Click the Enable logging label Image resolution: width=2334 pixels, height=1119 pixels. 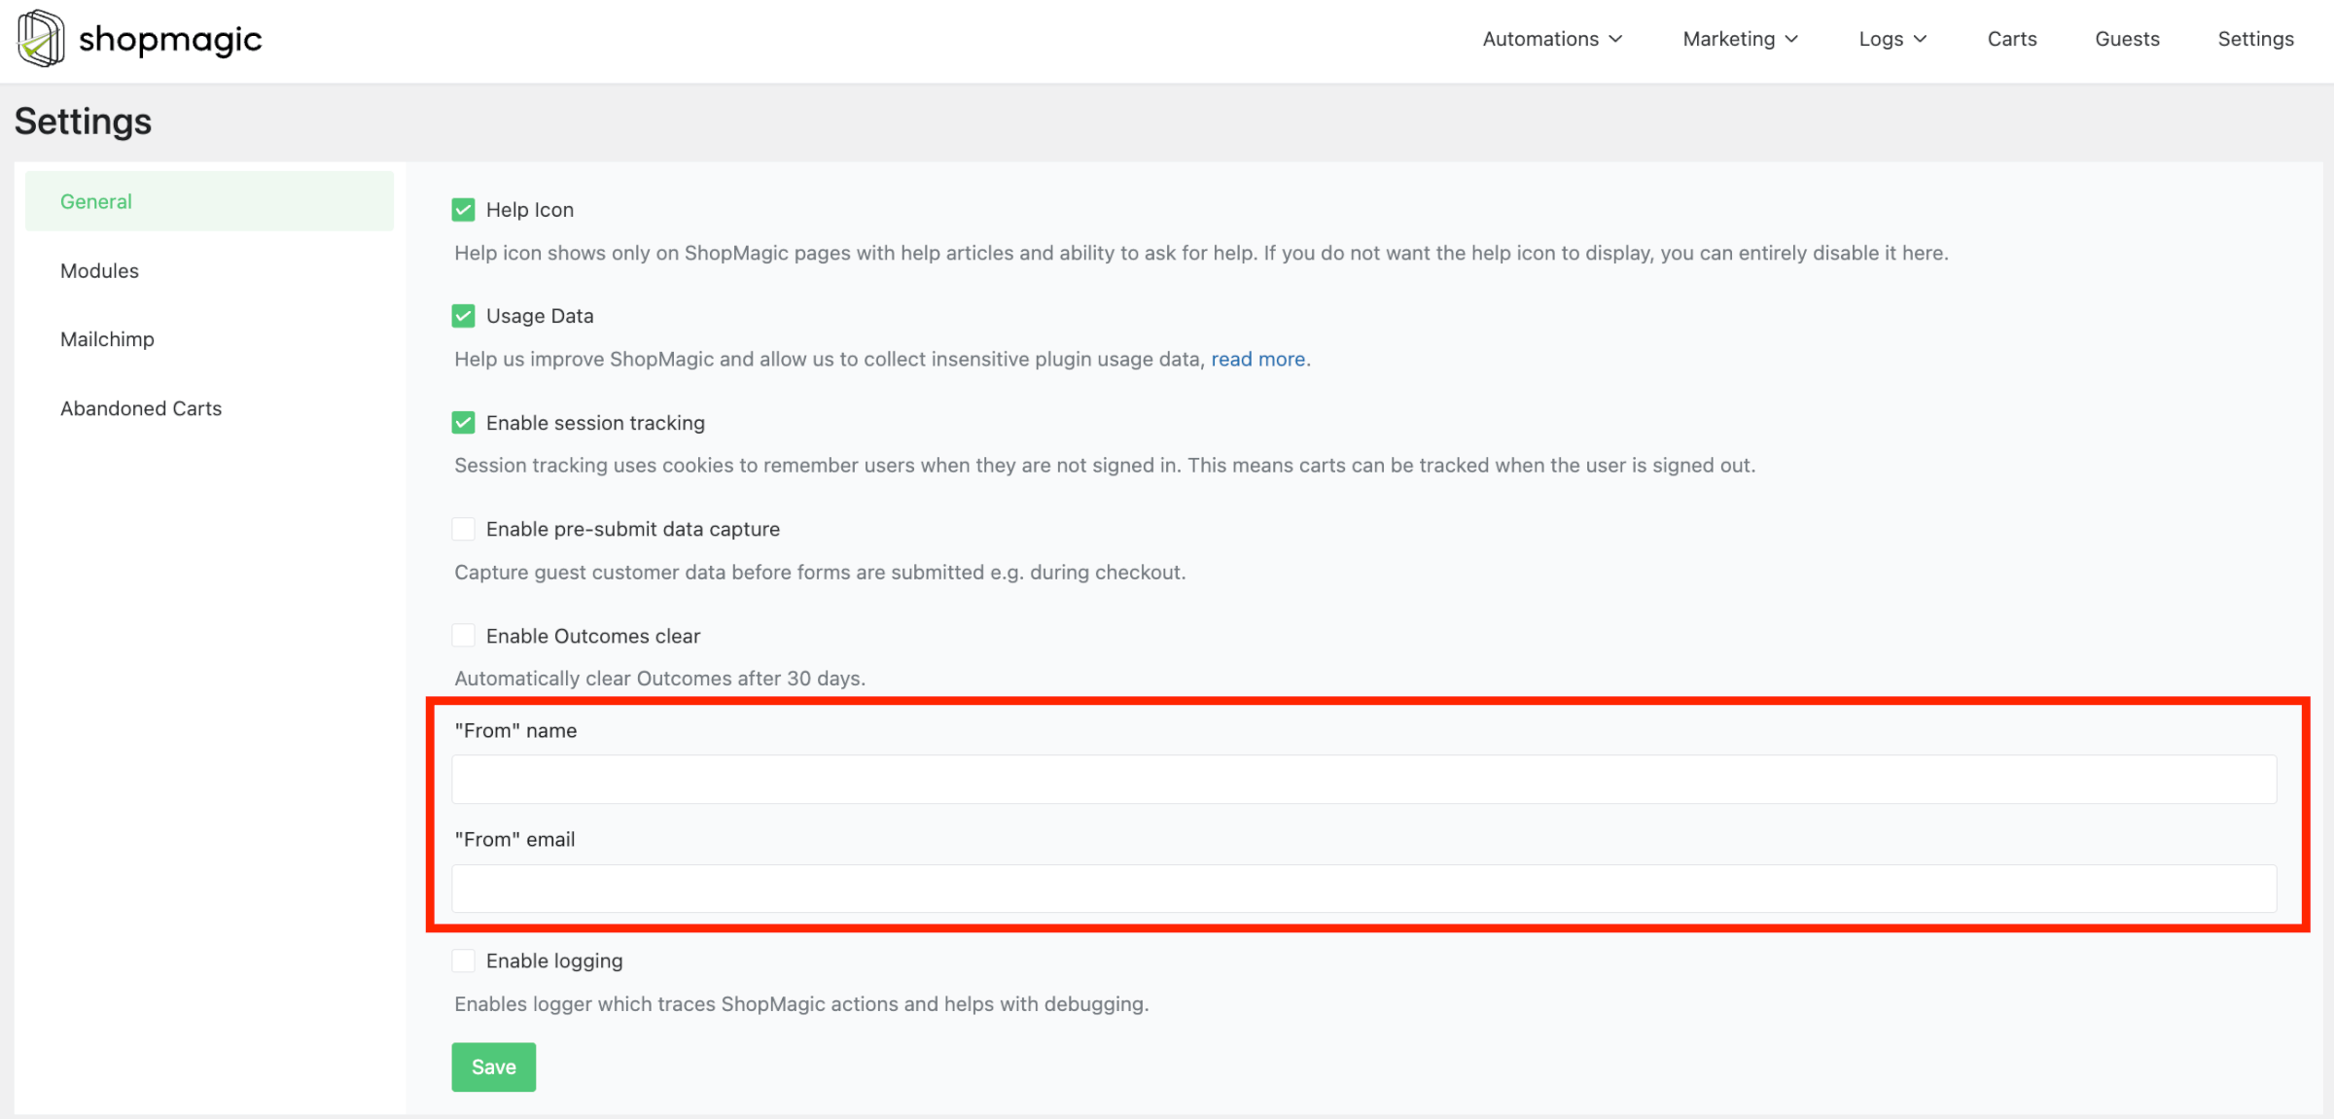coord(554,961)
